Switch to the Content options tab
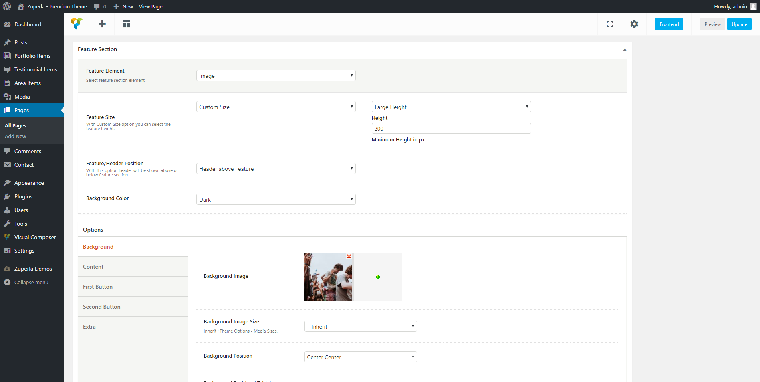Image resolution: width=760 pixels, height=382 pixels. pyautogui.click(x=133, y=267)
